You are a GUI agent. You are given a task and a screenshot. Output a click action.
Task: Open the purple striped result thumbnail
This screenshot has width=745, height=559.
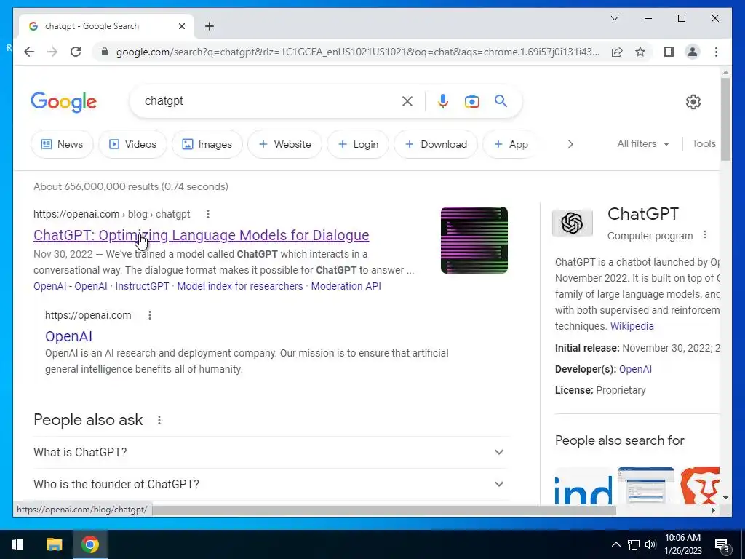click(x=474, y=240)
